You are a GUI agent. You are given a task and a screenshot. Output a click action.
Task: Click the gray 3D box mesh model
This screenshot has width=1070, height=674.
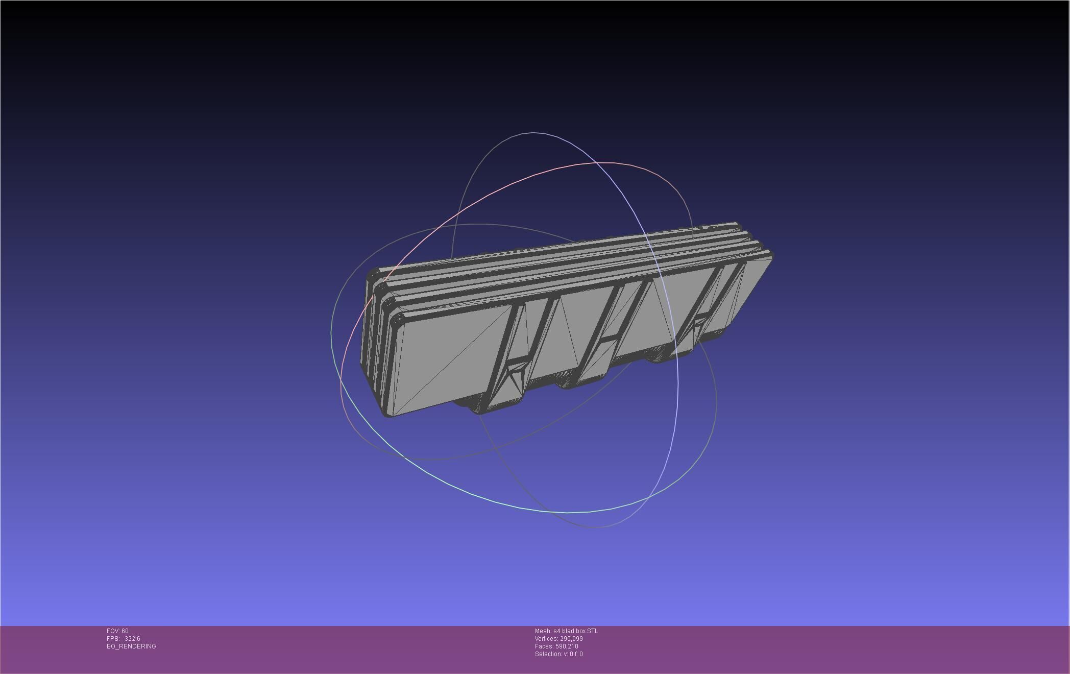tap(567, 319)
